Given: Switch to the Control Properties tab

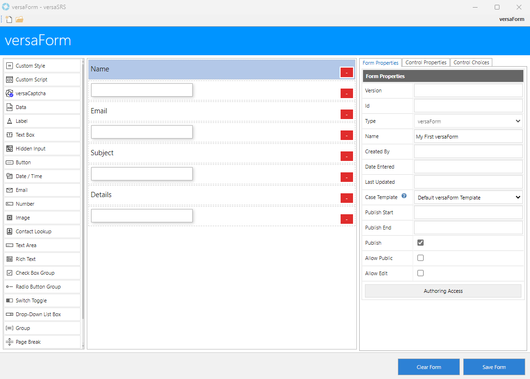Looking at the screenshot, I should (426, 62).
